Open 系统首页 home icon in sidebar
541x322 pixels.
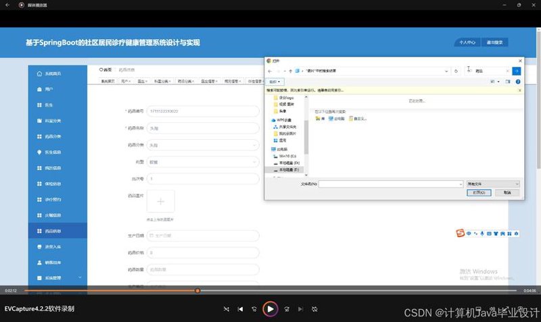[39, 74]
